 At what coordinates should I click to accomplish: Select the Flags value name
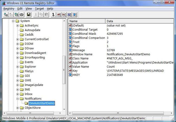76,46
